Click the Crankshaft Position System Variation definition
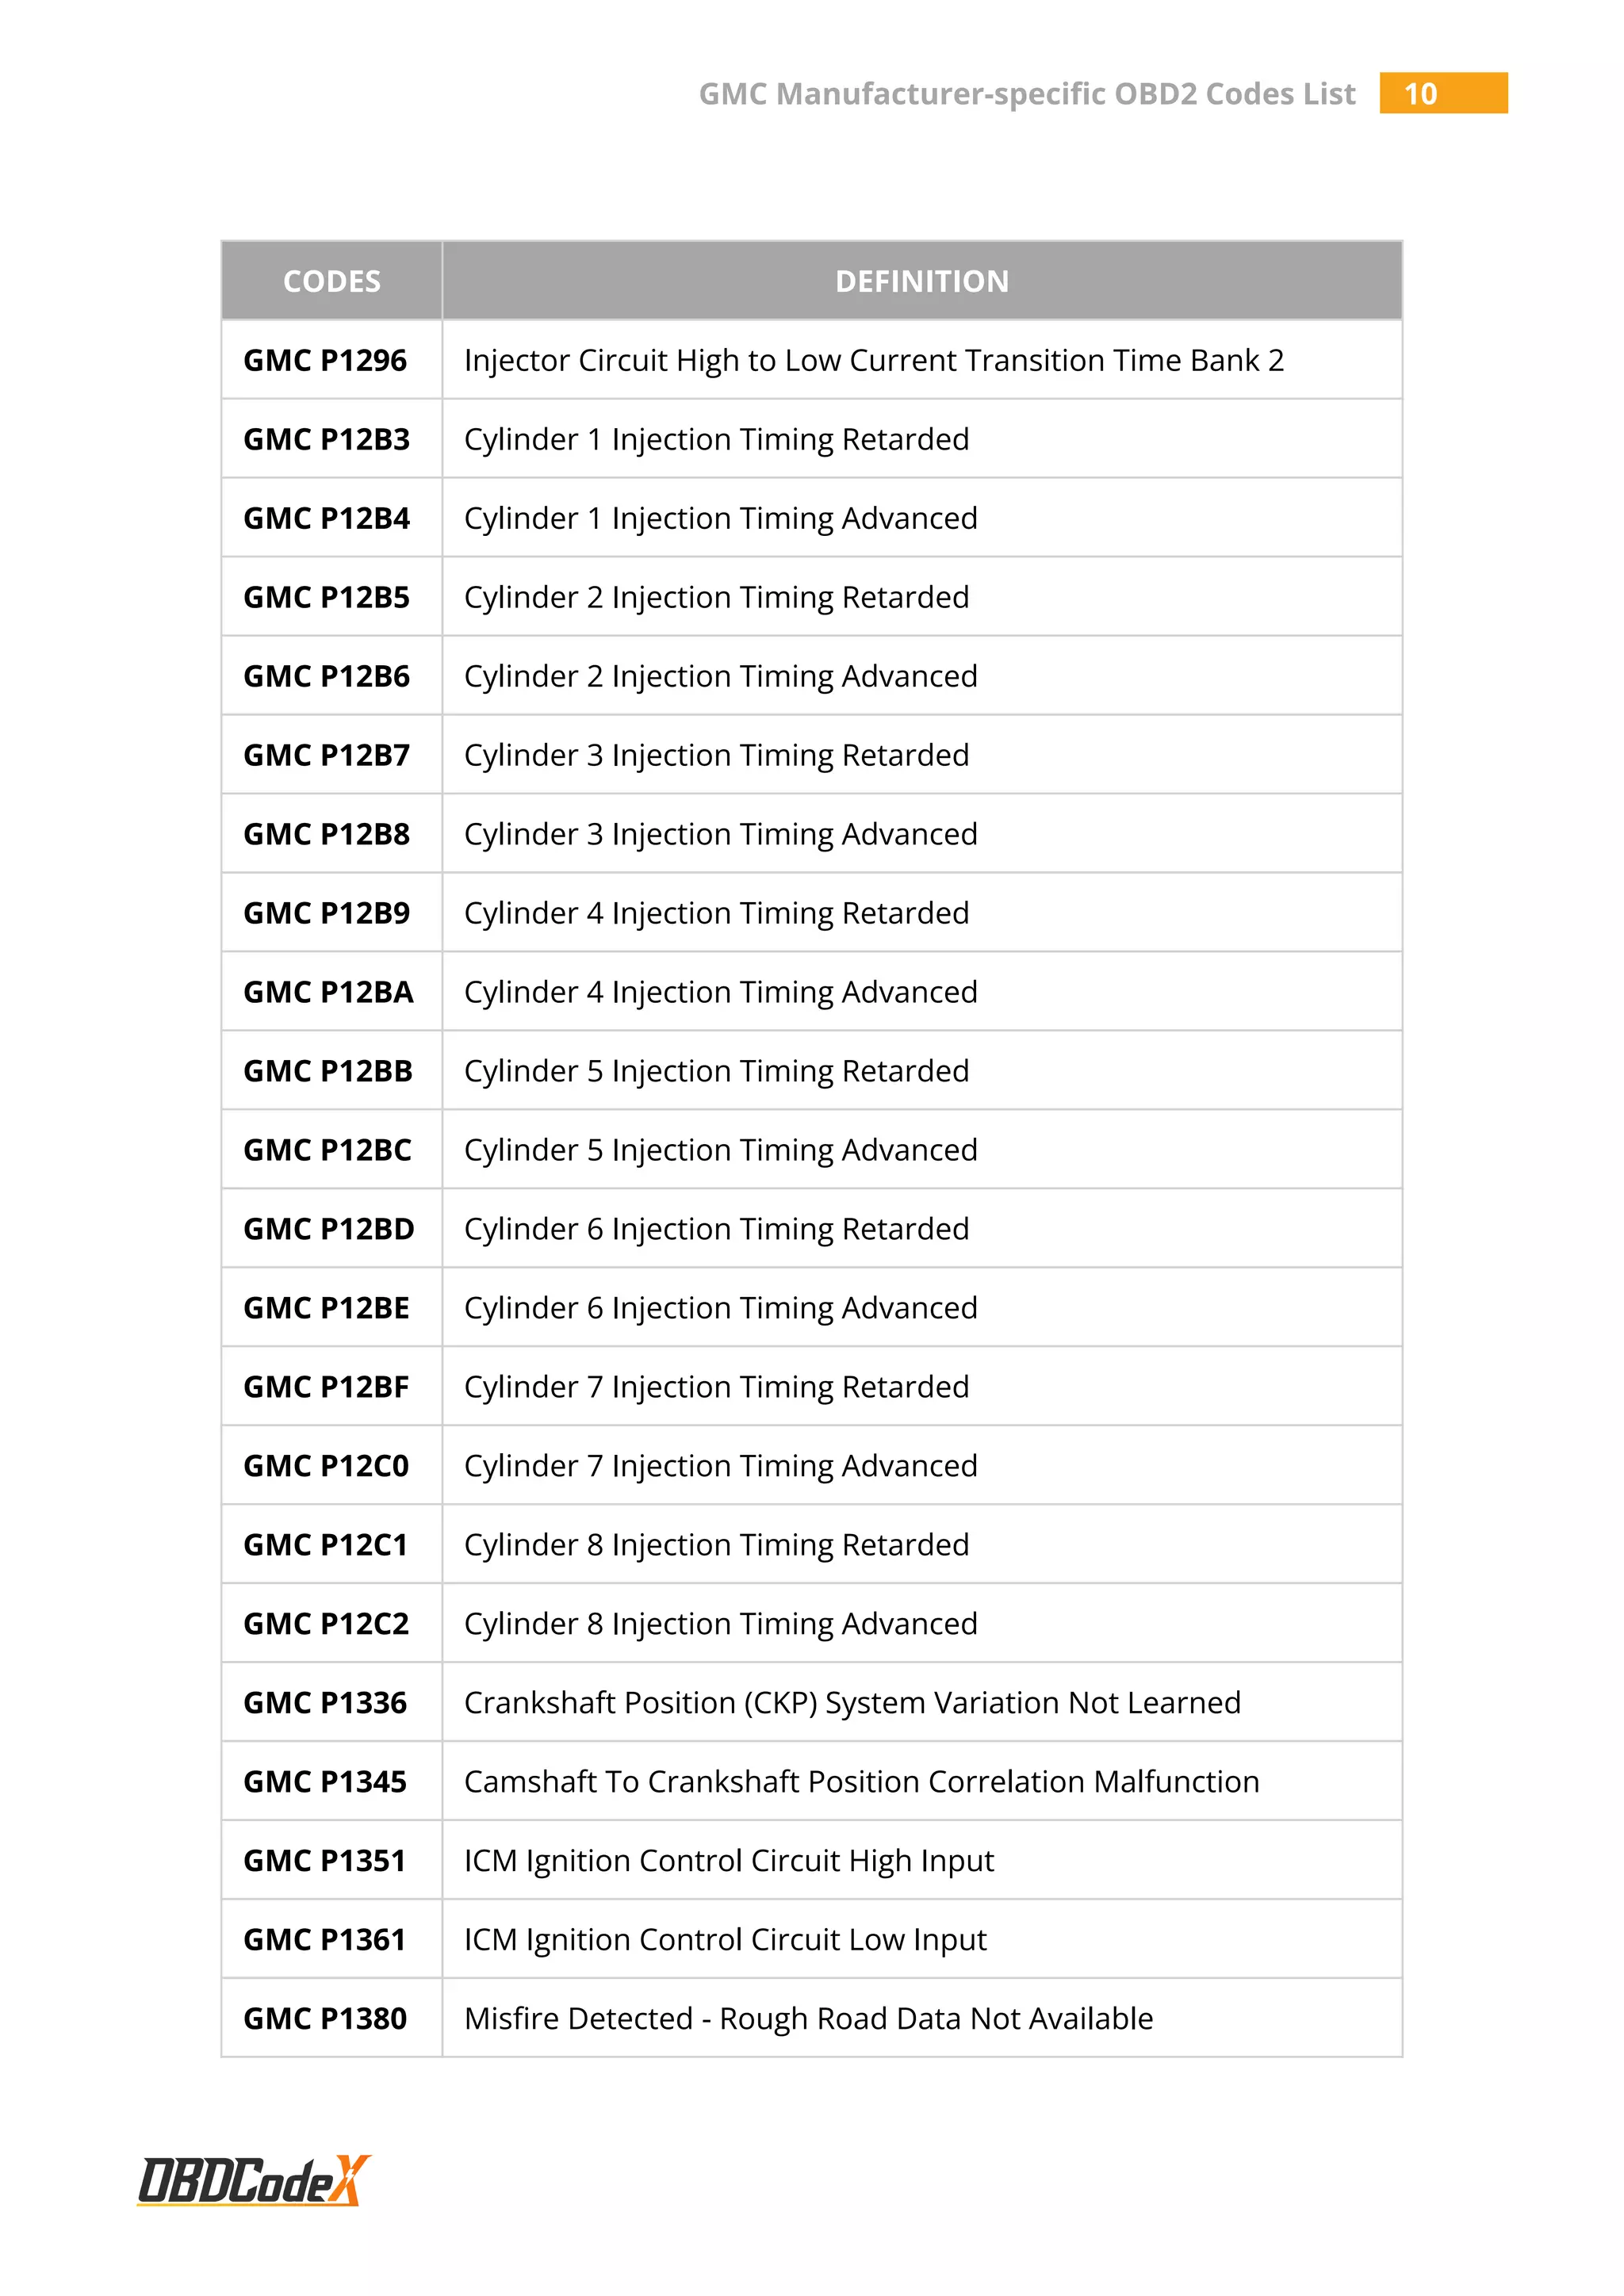The image size is (1624, 2296). pyautogui.click(x=852, y=1704)
